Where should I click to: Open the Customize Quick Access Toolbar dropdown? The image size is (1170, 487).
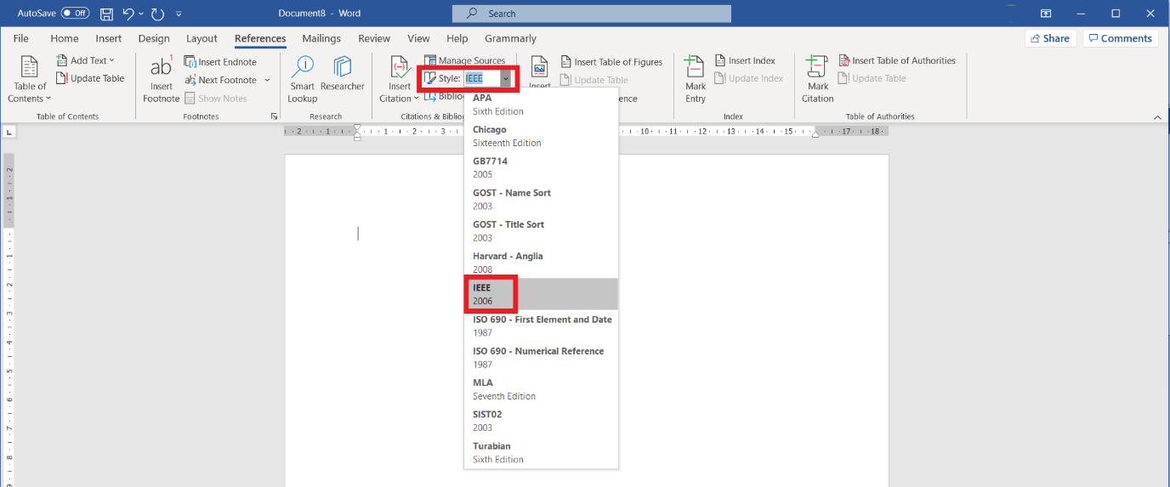pos(179,14)
